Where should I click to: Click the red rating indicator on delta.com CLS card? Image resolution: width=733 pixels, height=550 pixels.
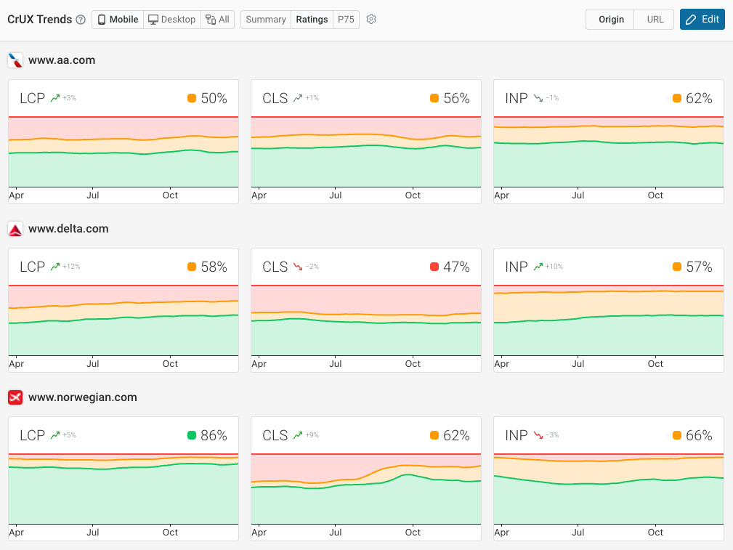click(x=433, y=266)
